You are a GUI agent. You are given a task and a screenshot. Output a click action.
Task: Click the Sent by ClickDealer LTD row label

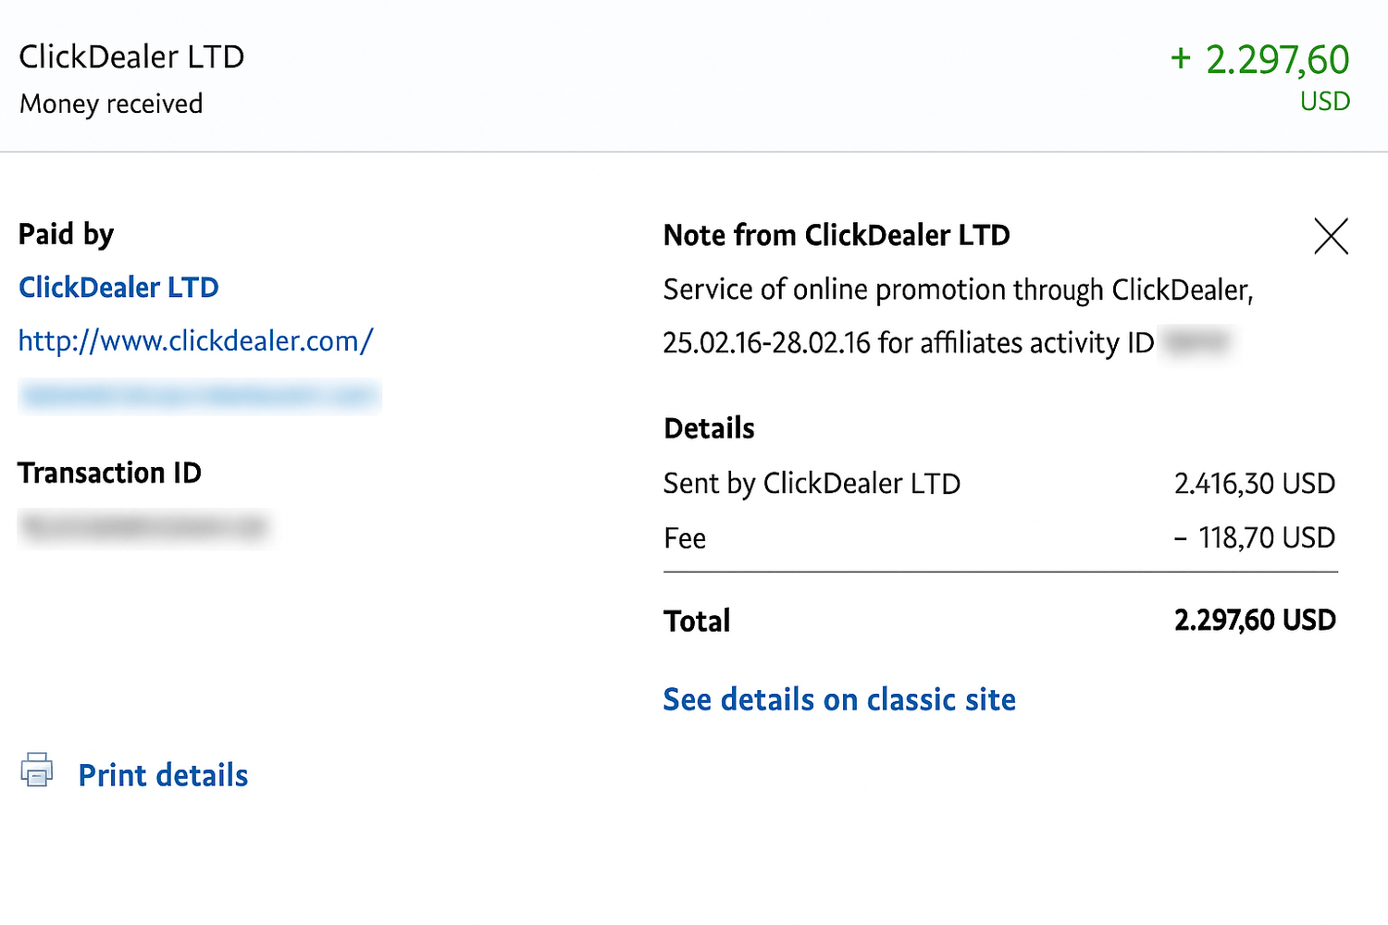pyautogui.click(x=812, y=484)
